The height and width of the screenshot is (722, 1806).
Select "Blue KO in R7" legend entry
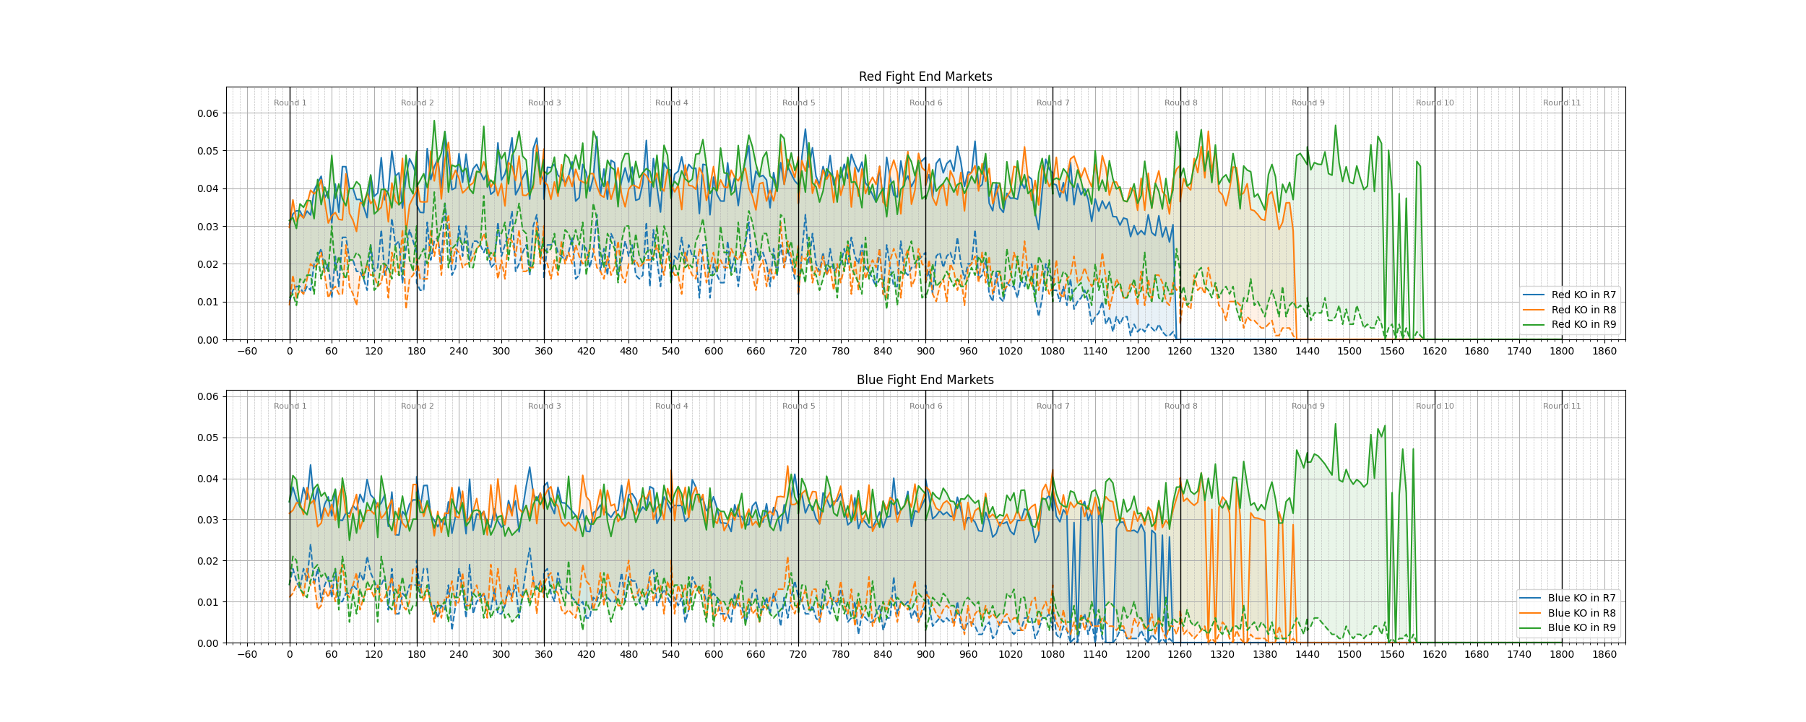(x=1581, y=598)
